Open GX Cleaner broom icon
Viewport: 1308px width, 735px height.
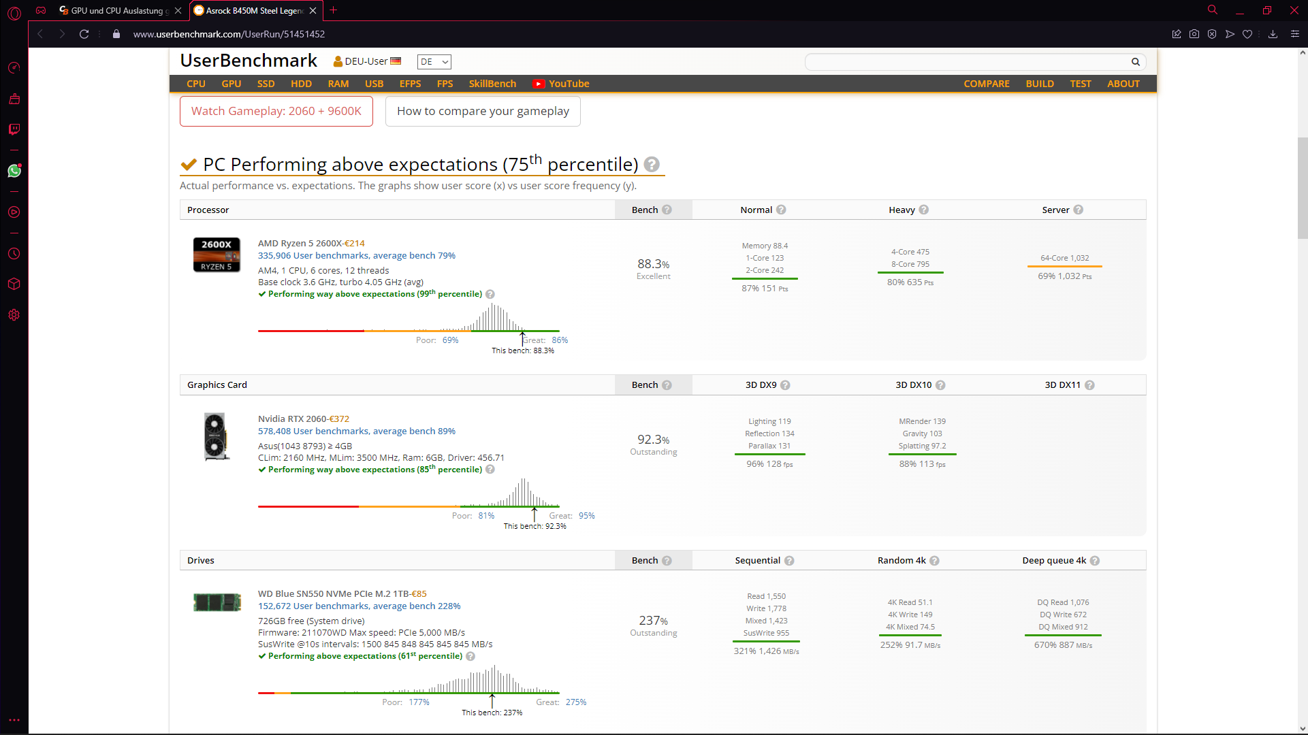pyautogui.click(x=14, y=99)
